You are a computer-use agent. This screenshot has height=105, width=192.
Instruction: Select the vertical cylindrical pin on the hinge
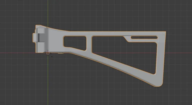click(42, 37)
